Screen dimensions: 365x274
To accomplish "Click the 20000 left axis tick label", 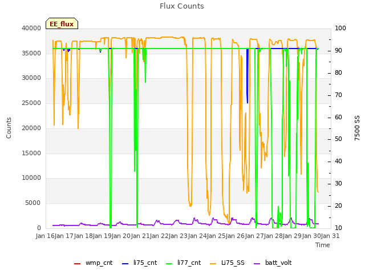I will coord(31,128).
